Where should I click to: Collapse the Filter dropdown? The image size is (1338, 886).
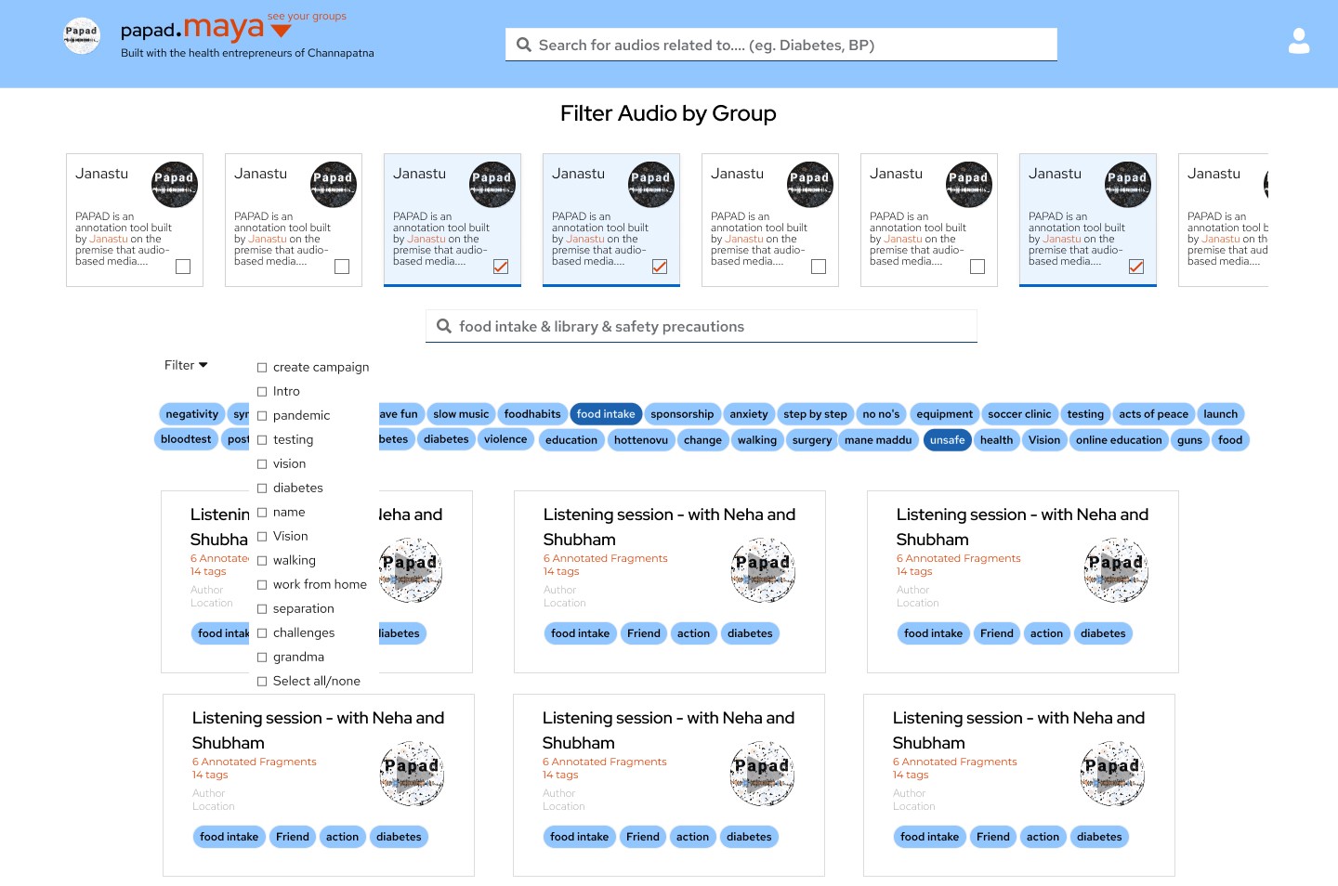186,365
